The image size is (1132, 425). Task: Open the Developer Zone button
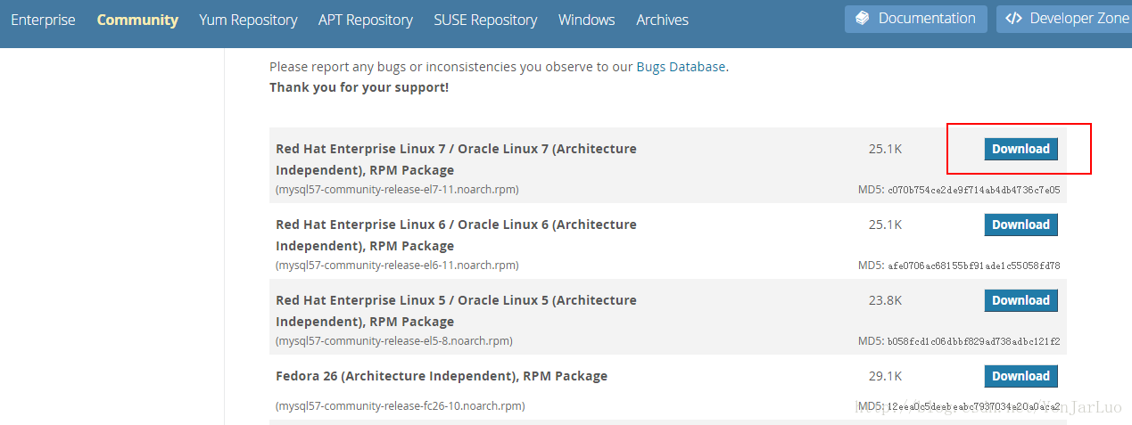click(1064, 19)
